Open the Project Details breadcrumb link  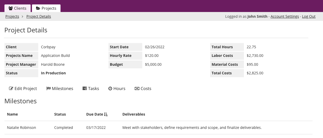(x=39, y=16)
